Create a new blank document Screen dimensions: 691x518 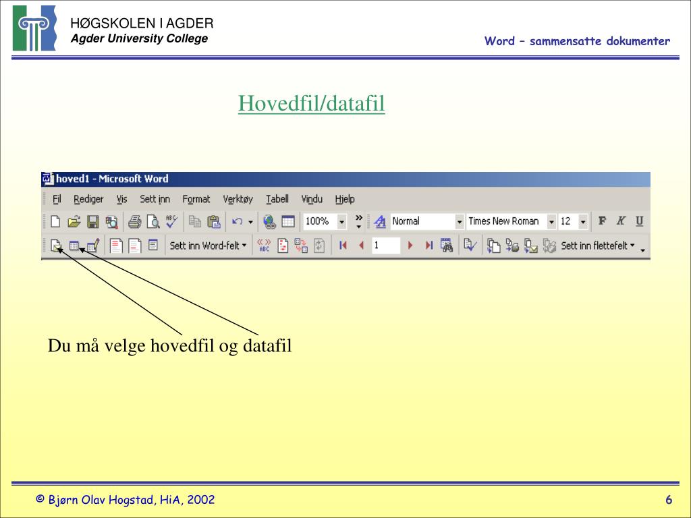pos(55,221)
